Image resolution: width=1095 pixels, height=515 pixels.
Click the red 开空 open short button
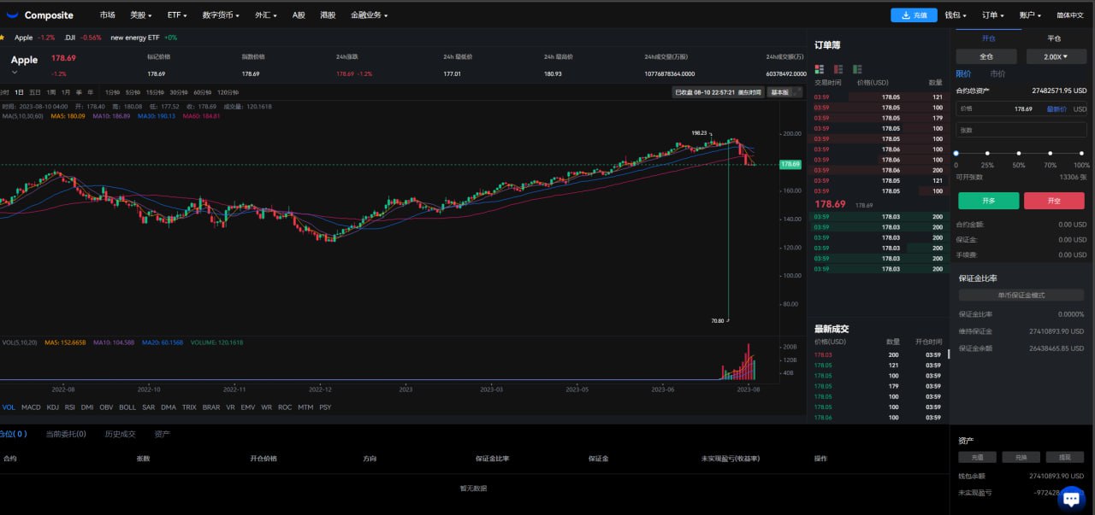tap(1054, 201)
